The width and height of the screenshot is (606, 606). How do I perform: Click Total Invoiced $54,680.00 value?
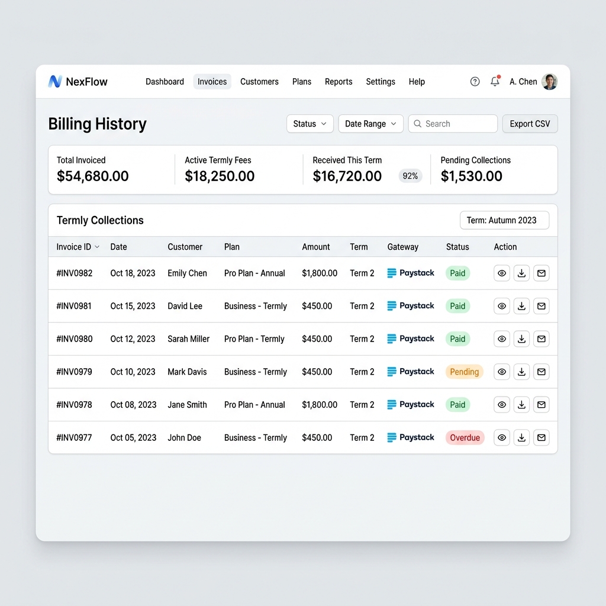point(93,176)
